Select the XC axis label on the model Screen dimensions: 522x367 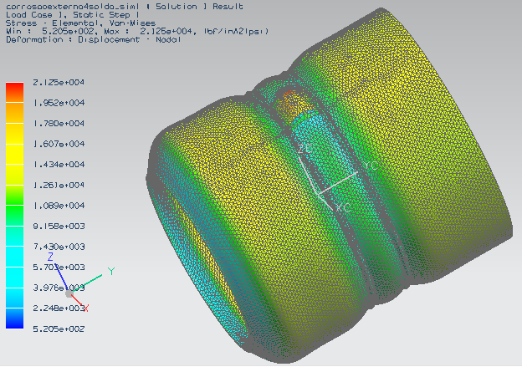coord(343,205)
